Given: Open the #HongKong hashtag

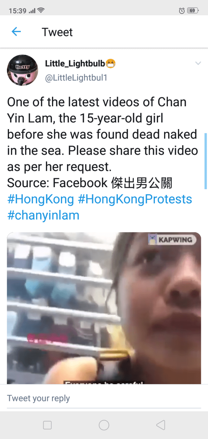Looking at the screenshot, I should click(41, 199).
